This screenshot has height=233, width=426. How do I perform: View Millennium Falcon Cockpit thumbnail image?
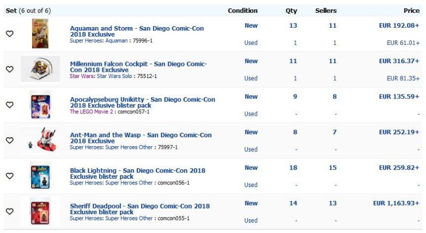click(x=40, y=69)
